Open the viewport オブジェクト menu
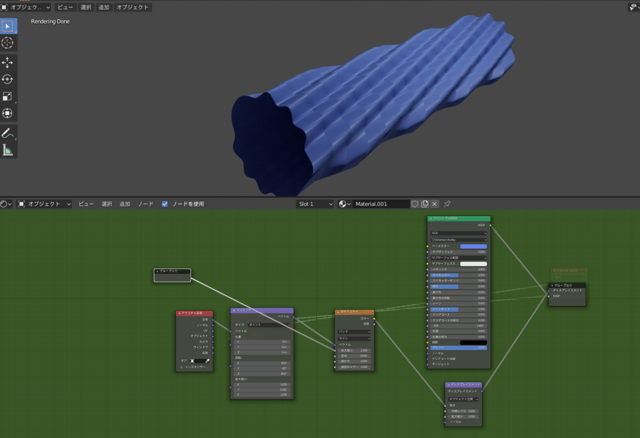Image resolution: width=640 pixels, height=438 pixels. tap(133, 7)
